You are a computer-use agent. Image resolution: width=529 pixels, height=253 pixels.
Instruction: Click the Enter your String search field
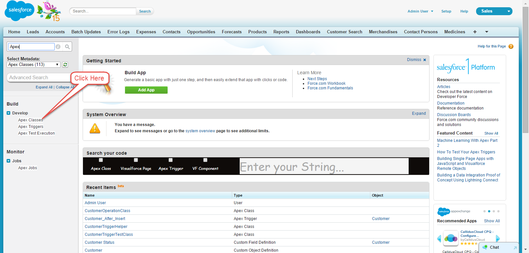coord(324,166)
